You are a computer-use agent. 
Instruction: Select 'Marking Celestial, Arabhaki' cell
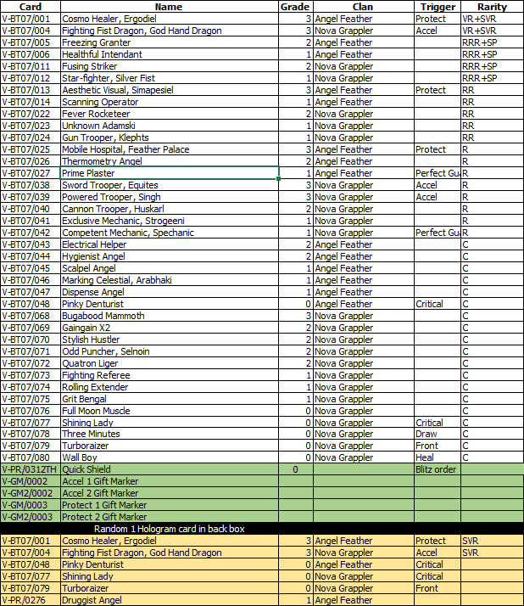pos(170,280)
